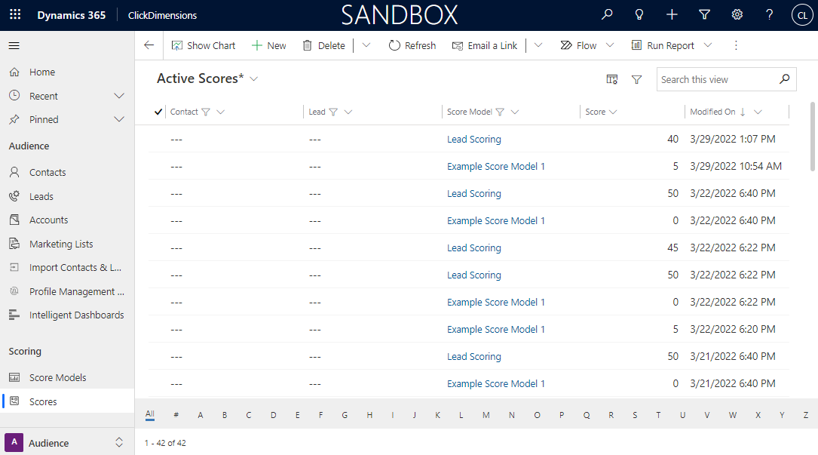The image size is (818, 455).
Task: Filter by letter S in alphabet bar
Action: tap(635, 415)
